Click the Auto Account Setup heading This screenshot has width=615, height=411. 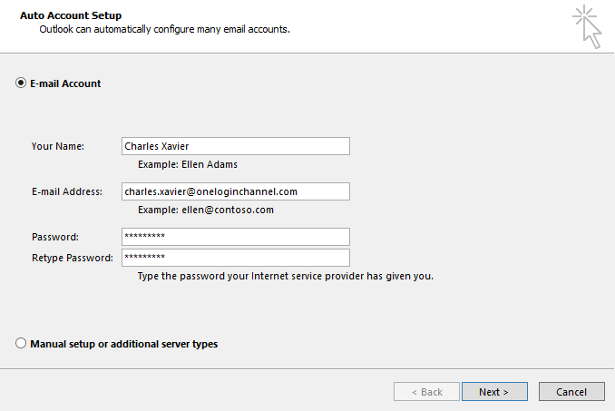71,15
